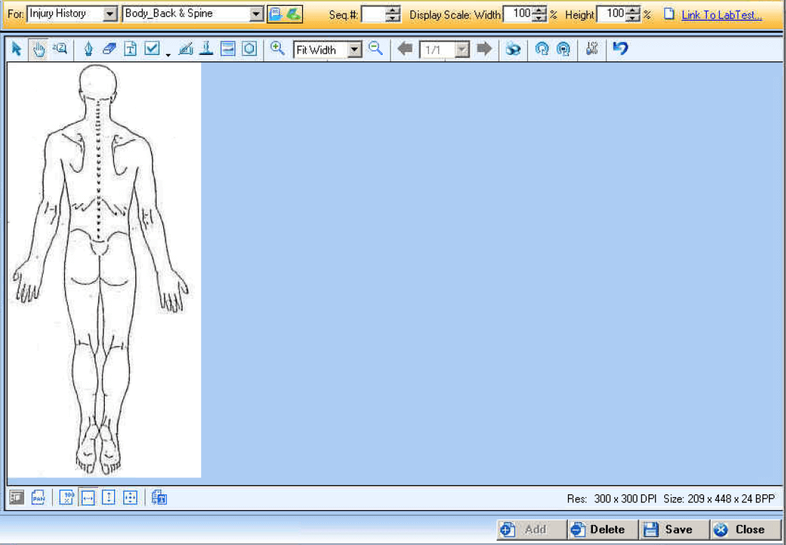Viewport: 786px width, 545px height.
Task: Add a text annotation with T tool
Action: [x=130, y=49]
